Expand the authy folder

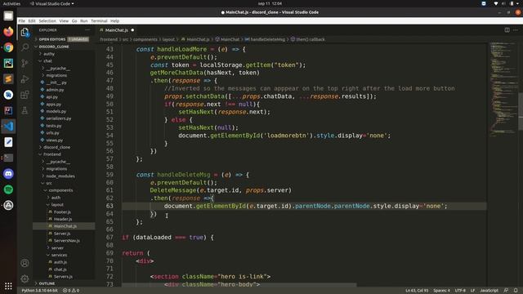49,54
